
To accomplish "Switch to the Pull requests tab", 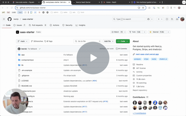I will pyautogui.click(x=38, y=25).
